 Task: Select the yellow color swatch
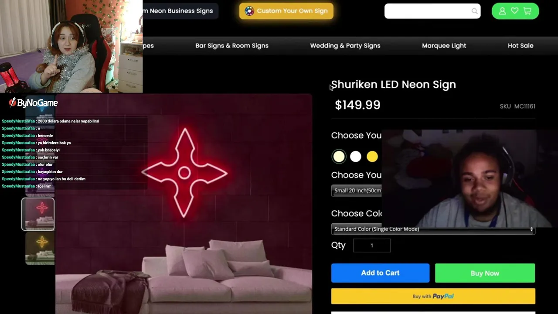point(372,157)
